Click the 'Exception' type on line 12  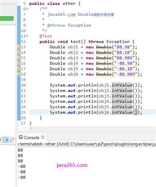coord(118,42)
